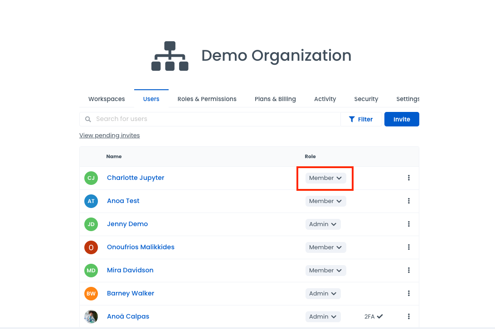Click the blue Invite button
The height and width of the screenshot is (329, 495).
tap(402, 120)
